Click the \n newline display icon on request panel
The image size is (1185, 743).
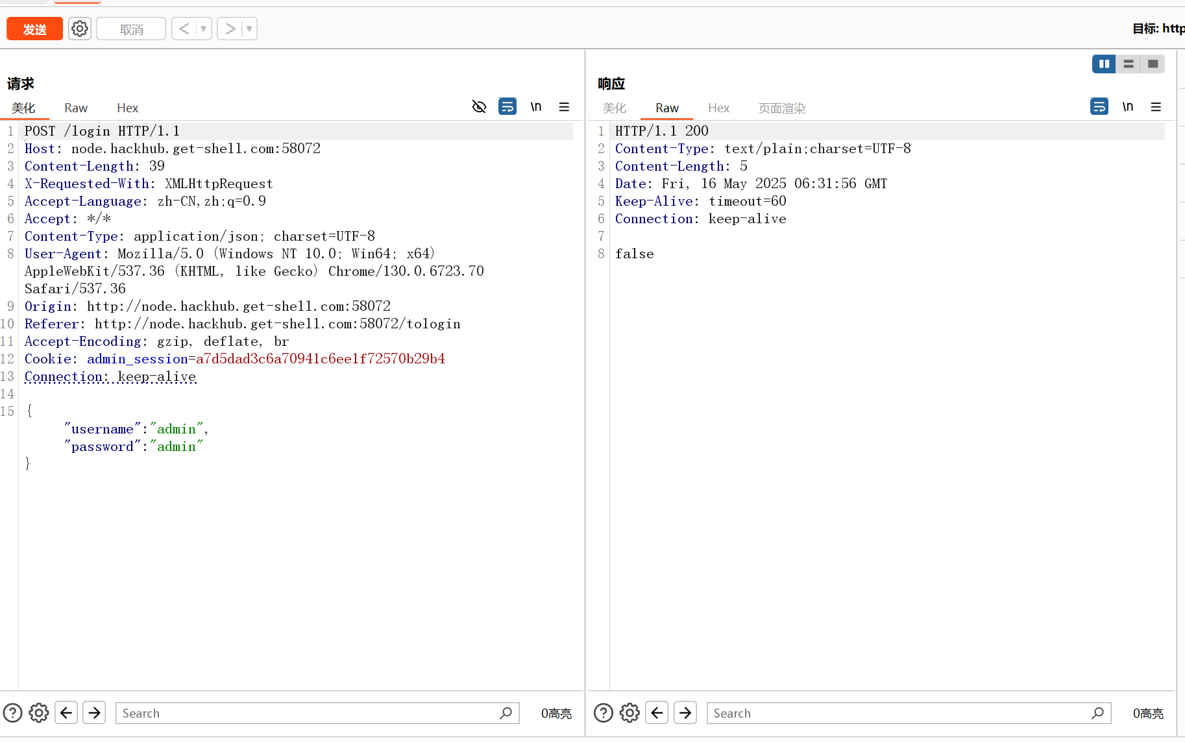536,106
